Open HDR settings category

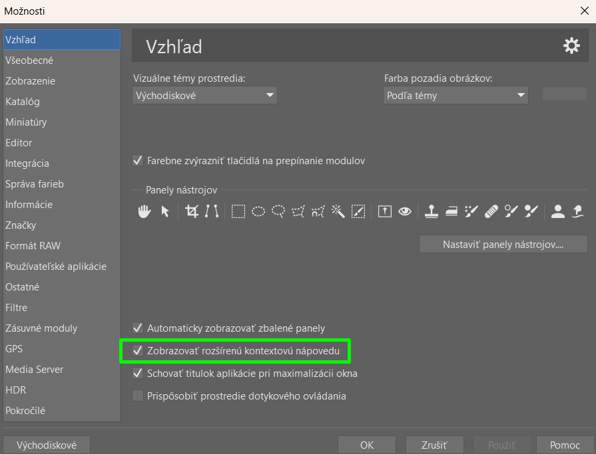pos(61,390)
